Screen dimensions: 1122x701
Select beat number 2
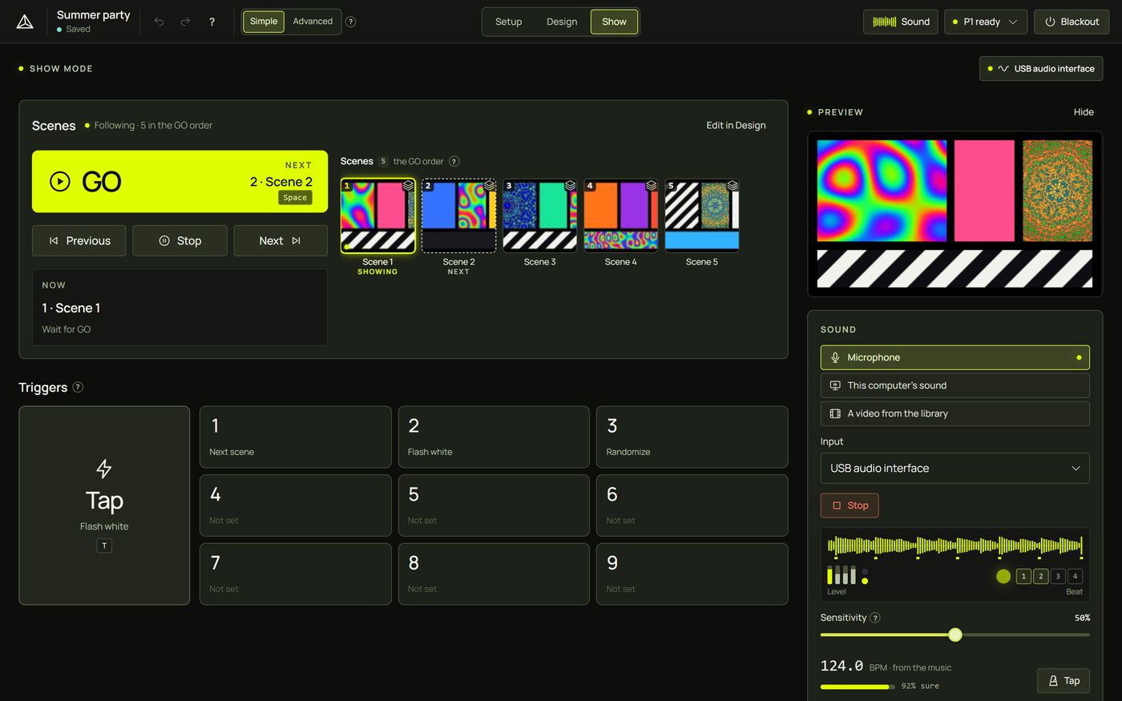pos(1041,576)
